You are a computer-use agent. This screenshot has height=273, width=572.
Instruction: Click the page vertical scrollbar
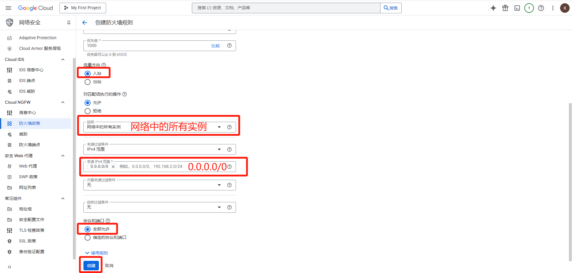click(570, 182)
